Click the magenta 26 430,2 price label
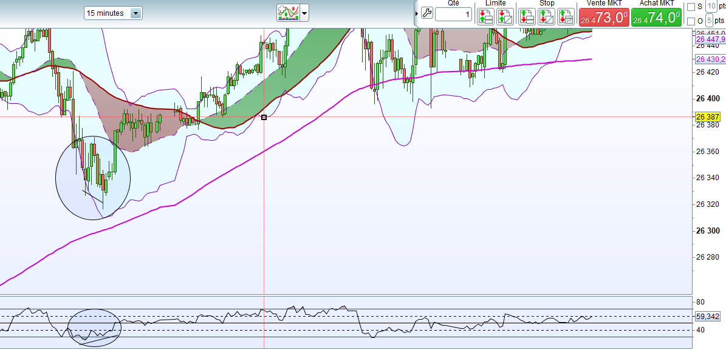This screenshot has width=726, height=350. 710,59
